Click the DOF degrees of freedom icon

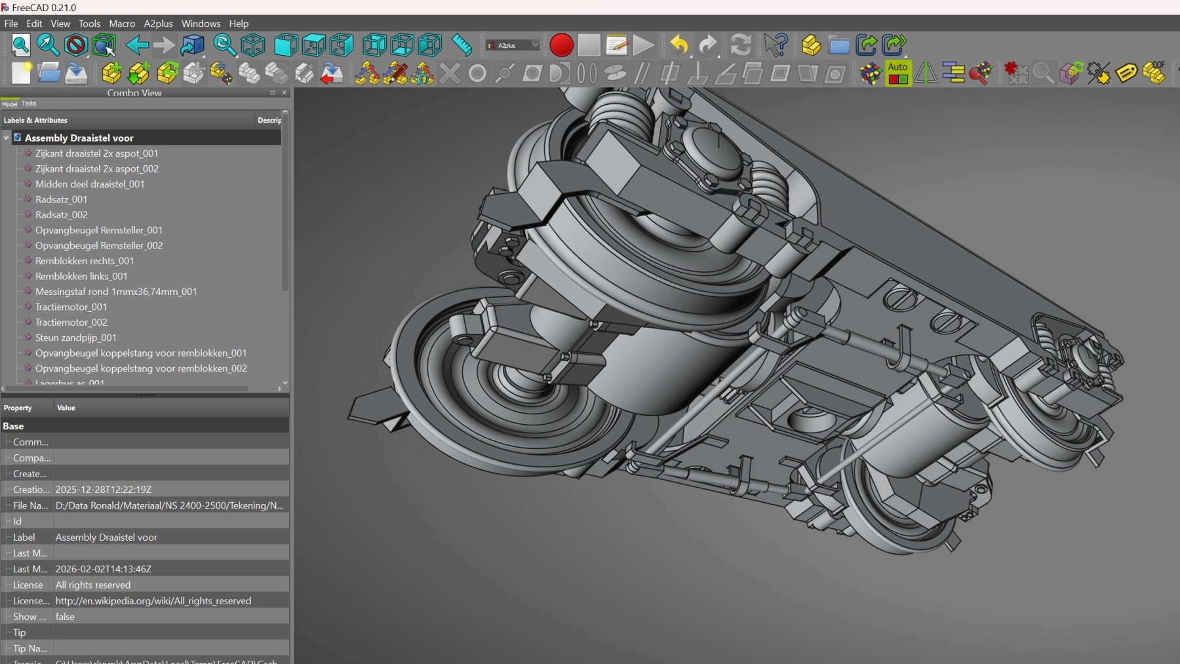click(x=1154, y=73)
